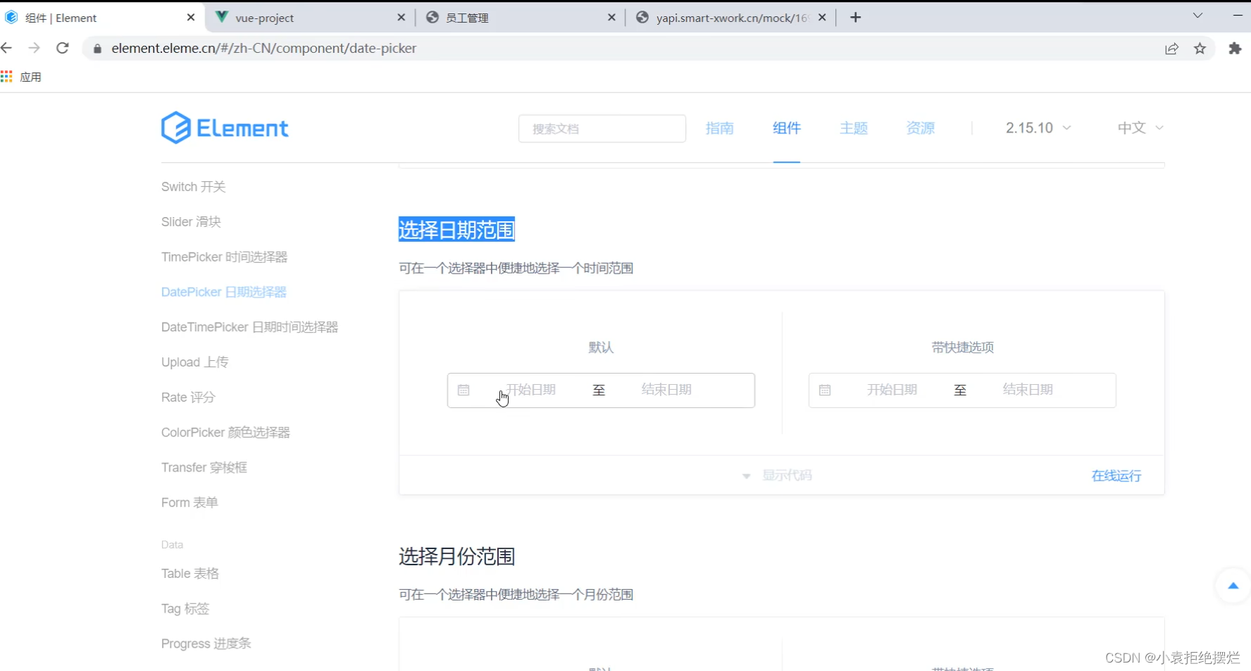
Task: Close the 组件 | Element tab
Action: [x=191, y=18]
